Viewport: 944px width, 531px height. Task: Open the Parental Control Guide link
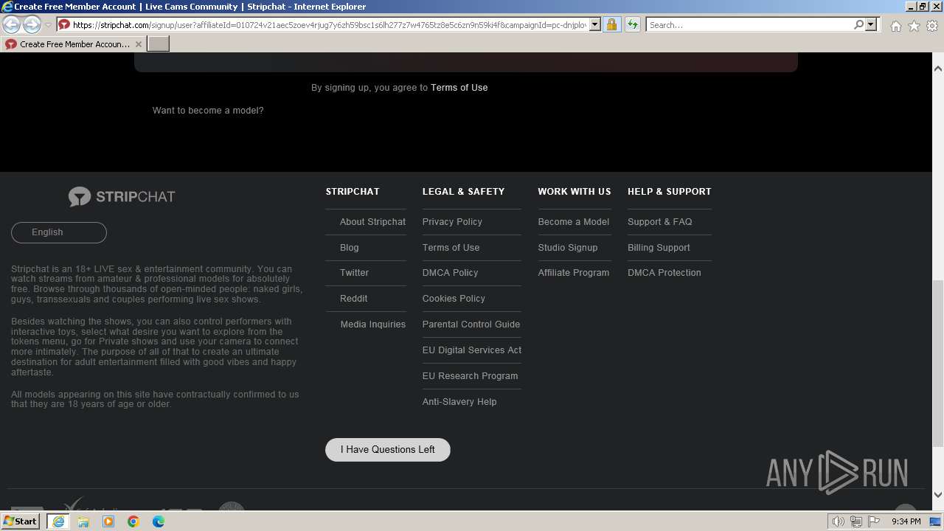tap(471, 324)
